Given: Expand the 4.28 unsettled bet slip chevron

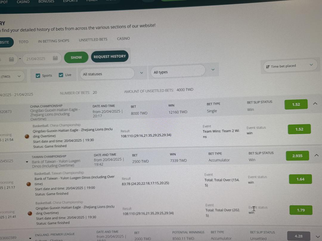Looking at the screenshot, I should point(318,237).
